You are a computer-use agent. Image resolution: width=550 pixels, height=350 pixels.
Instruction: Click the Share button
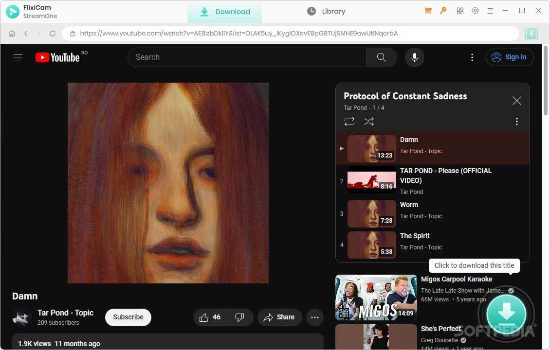(279, 317)
